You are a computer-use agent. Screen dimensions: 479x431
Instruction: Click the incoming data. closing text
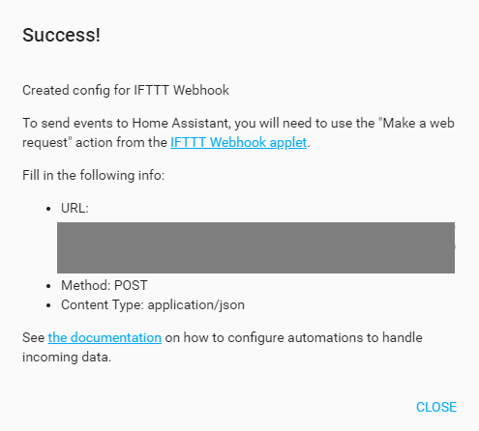point(67,358)
